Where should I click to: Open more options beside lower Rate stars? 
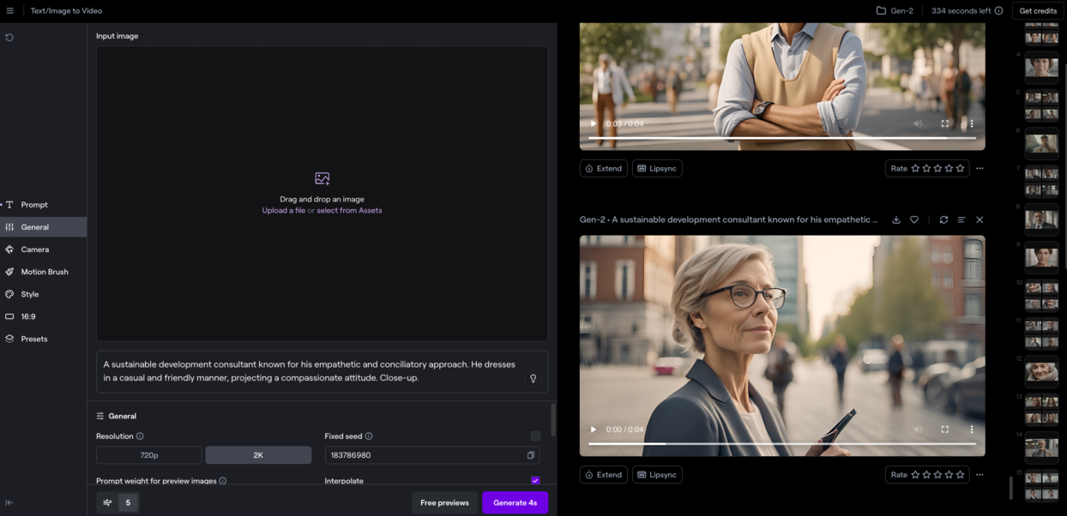(x=980, y=475)
